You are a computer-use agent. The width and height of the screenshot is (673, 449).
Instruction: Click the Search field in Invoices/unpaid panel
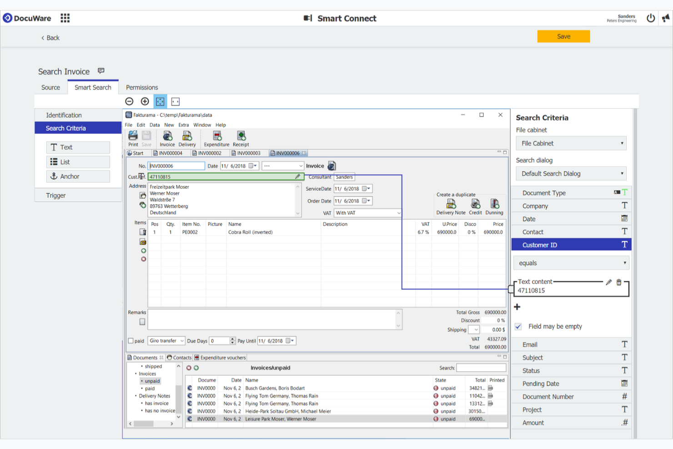pyautogui.click(x=481, y=368)
